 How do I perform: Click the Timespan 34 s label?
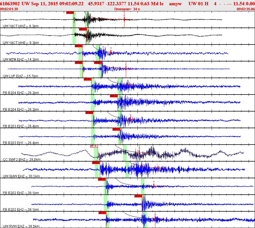tap(127, 9)
